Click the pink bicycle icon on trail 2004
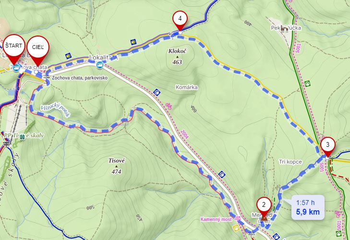The height and width of the screenshot is (240, 350). coord(169,106)
